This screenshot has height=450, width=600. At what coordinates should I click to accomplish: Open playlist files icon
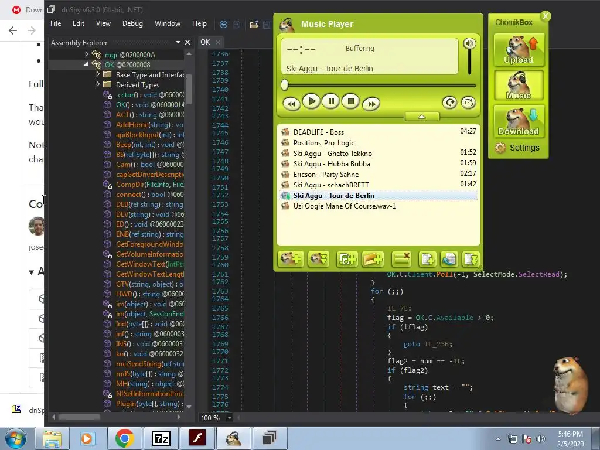coord(449,260)
